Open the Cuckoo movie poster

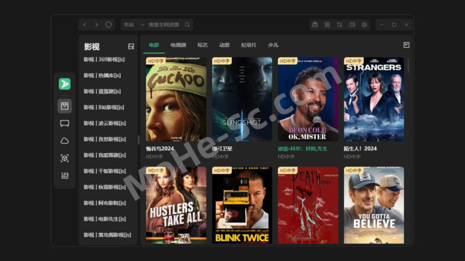(x=176, y=99)
